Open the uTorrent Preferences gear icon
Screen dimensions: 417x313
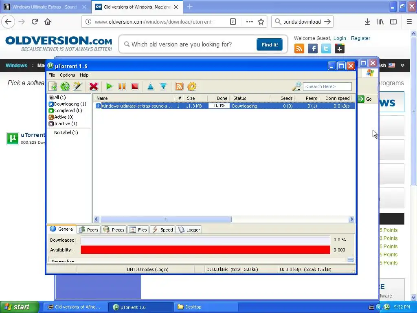click(x=192, y=86)
